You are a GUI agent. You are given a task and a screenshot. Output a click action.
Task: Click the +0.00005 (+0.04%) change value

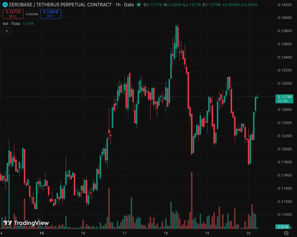click(x=240, y=5)
